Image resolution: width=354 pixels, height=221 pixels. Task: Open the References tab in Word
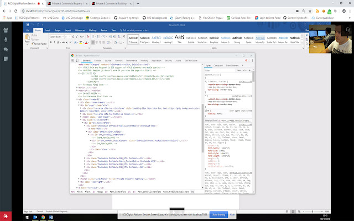pos(80,30)
